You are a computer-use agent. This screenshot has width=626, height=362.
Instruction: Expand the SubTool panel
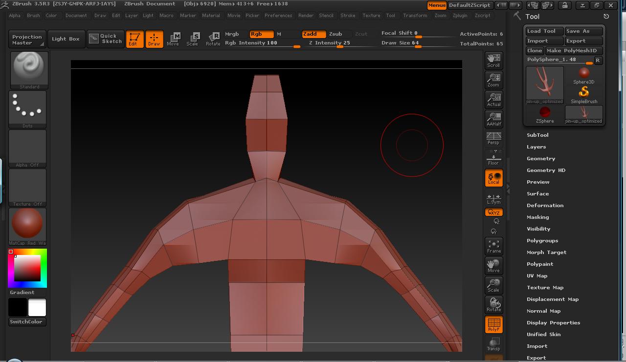(538, 135)
